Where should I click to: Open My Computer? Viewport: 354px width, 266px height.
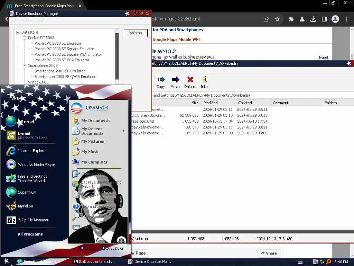coord(90,162)
